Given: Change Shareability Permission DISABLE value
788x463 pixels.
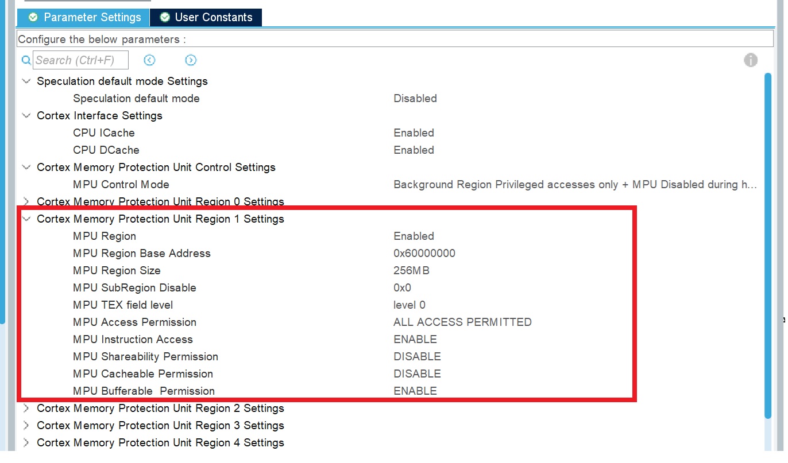Looking at the screenshot, I should pos(417,356).
